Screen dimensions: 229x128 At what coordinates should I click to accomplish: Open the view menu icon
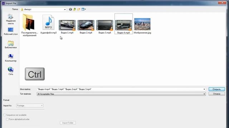pos(84,9)
